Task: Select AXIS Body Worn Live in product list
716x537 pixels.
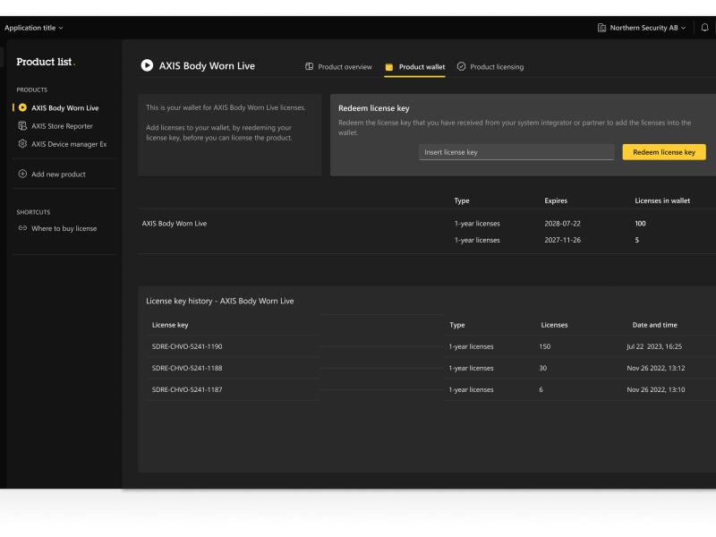Action: [x=64, y=108]
